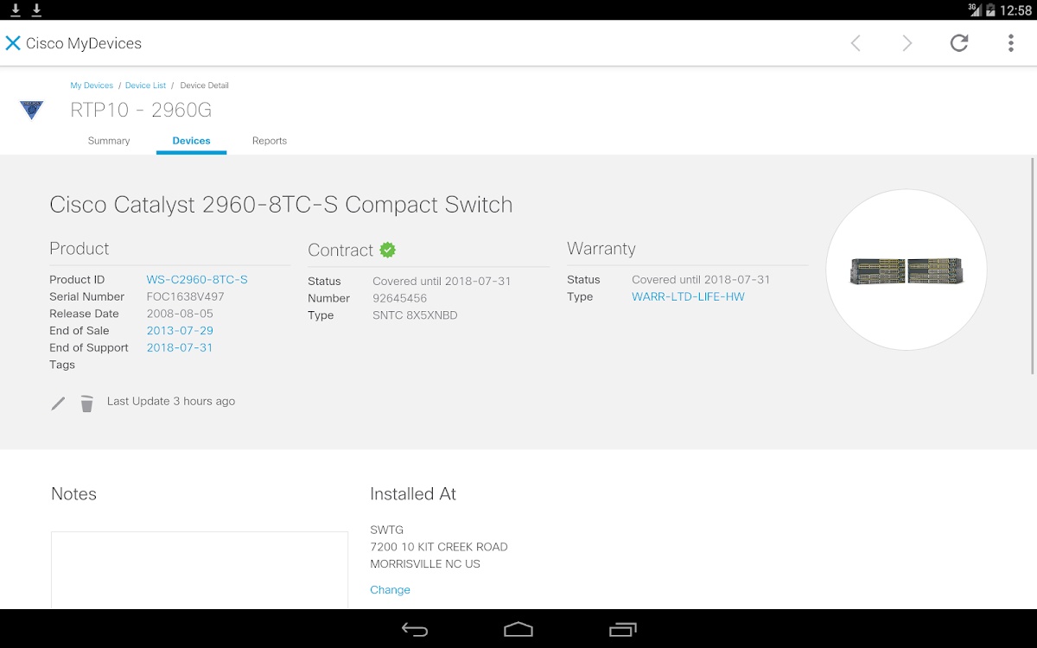Click inside the Notes text box

[199, 570]
